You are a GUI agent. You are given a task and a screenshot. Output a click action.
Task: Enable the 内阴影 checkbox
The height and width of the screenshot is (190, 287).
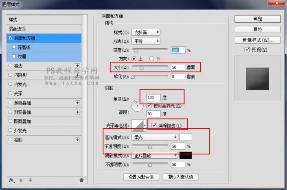point(11,75)
